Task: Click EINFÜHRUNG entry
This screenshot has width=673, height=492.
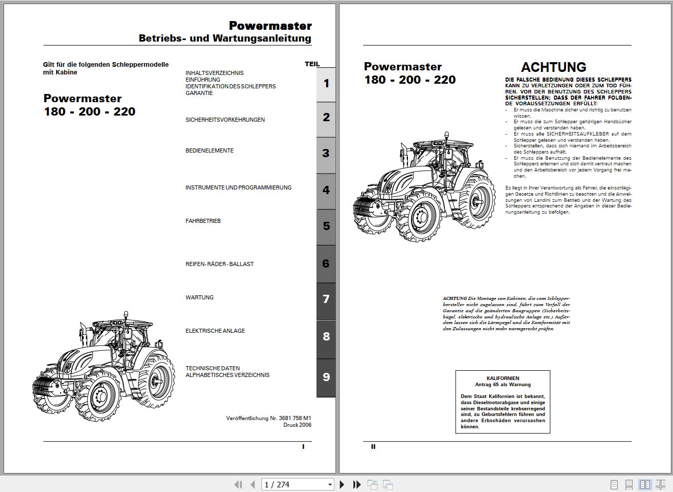Action: coord(203,80)
